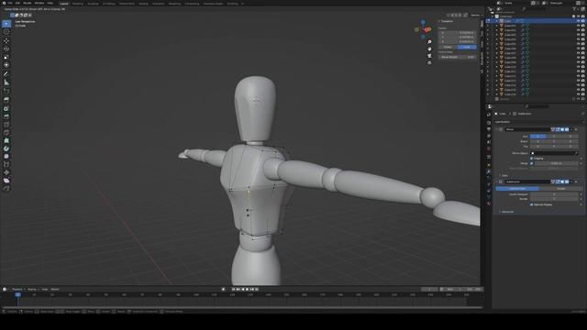Click the viewport zoom magnifier gizmo
587x330 pixels.
[429, 42]
